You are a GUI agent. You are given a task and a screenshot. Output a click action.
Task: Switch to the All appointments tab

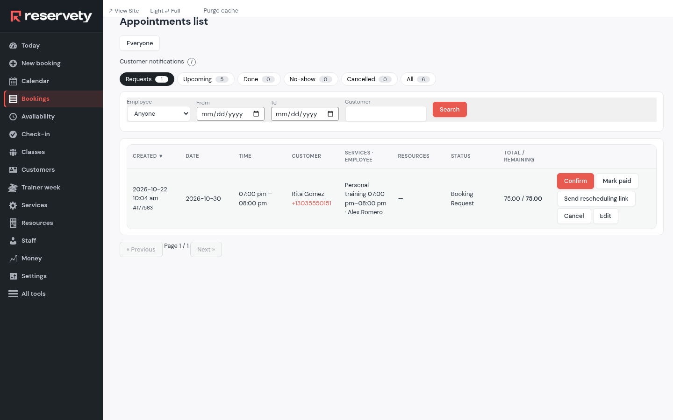point(418,79)
